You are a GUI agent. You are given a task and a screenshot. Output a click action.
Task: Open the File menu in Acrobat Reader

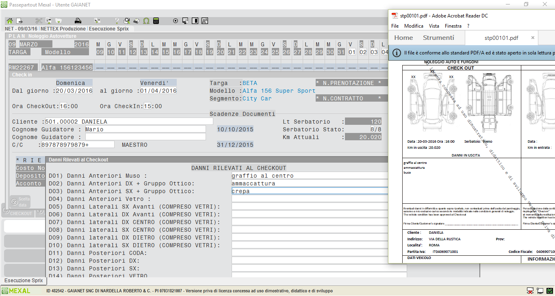click(x=395, y=26)
